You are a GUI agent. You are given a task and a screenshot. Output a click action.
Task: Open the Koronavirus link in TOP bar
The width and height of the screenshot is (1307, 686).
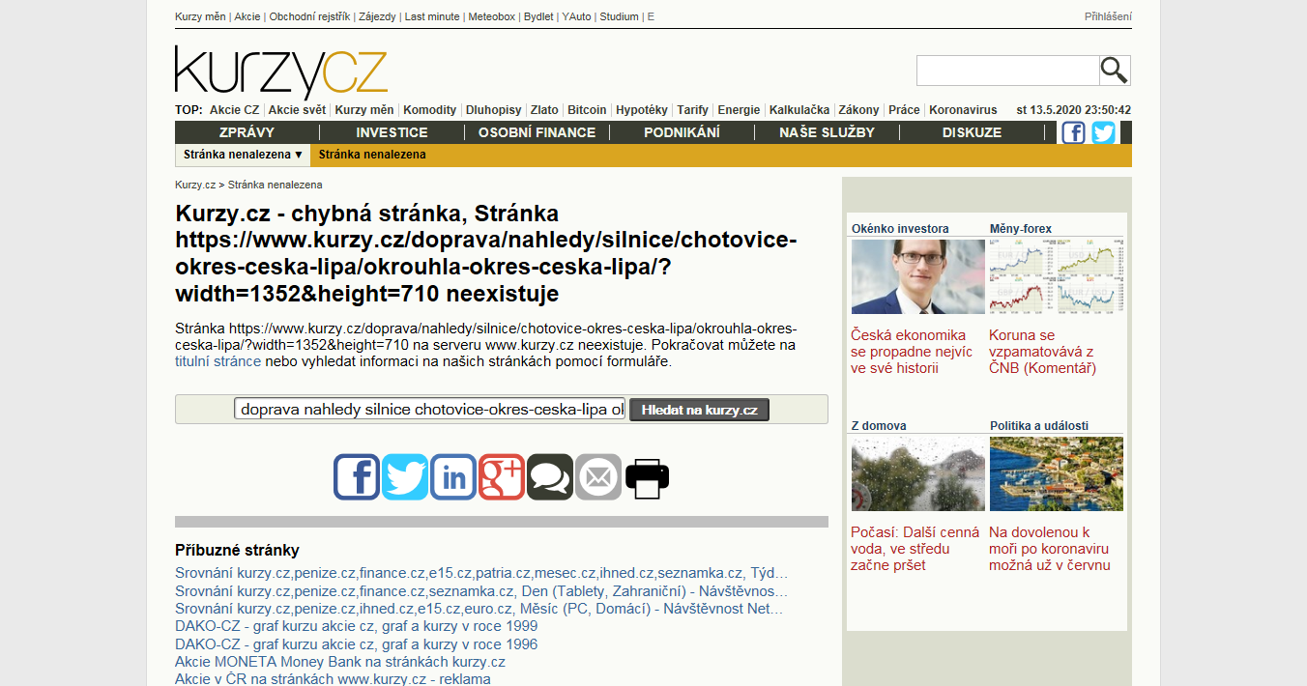click(963, 110)
